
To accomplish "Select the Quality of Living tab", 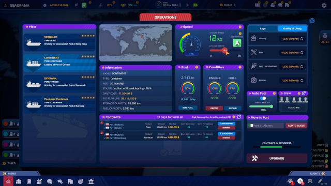I will (x=292, y=28).
